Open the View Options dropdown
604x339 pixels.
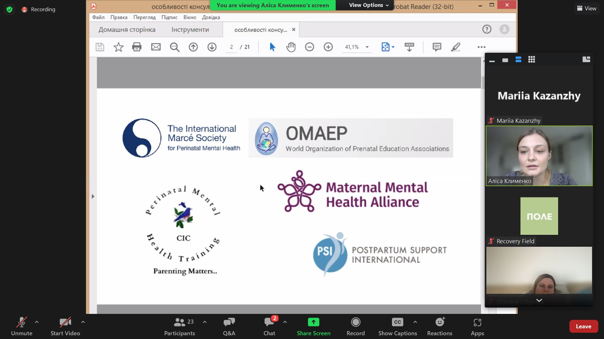[369, 5]
